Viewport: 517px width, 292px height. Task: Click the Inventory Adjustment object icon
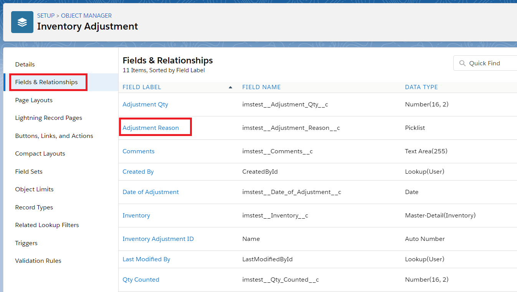pos(22,22)
